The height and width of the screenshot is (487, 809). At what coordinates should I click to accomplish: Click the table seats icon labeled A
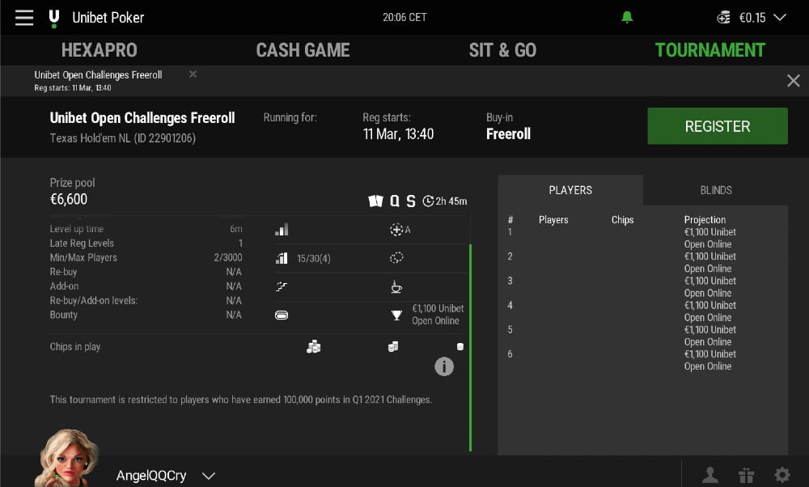[x=396, y=230]
